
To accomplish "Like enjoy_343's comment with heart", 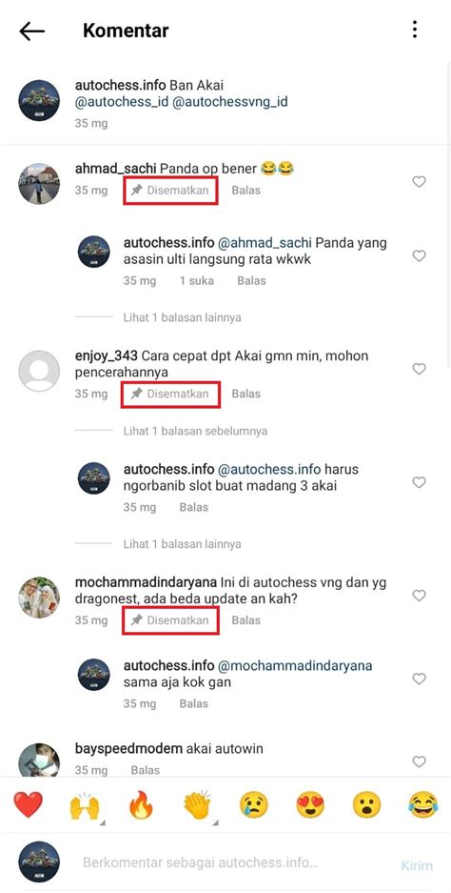I will tap(420, 369).
